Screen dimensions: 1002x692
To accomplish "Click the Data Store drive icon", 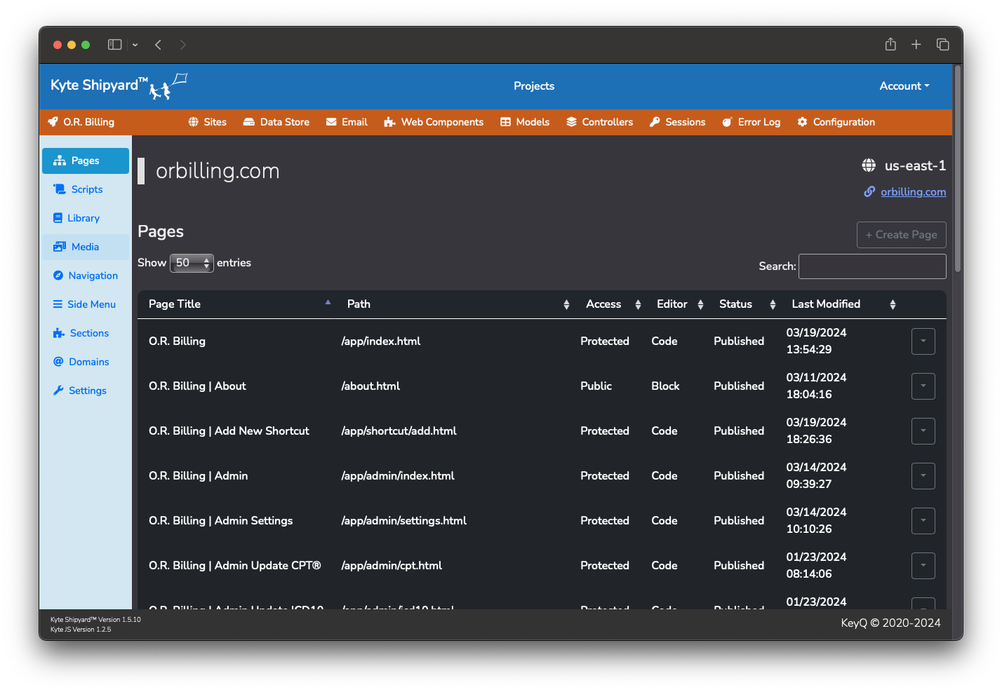I will [248, 122].
